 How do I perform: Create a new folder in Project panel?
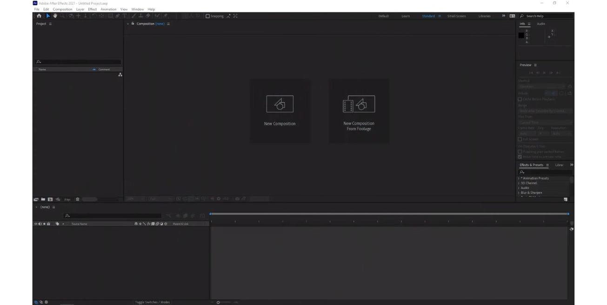click(43, 199)
